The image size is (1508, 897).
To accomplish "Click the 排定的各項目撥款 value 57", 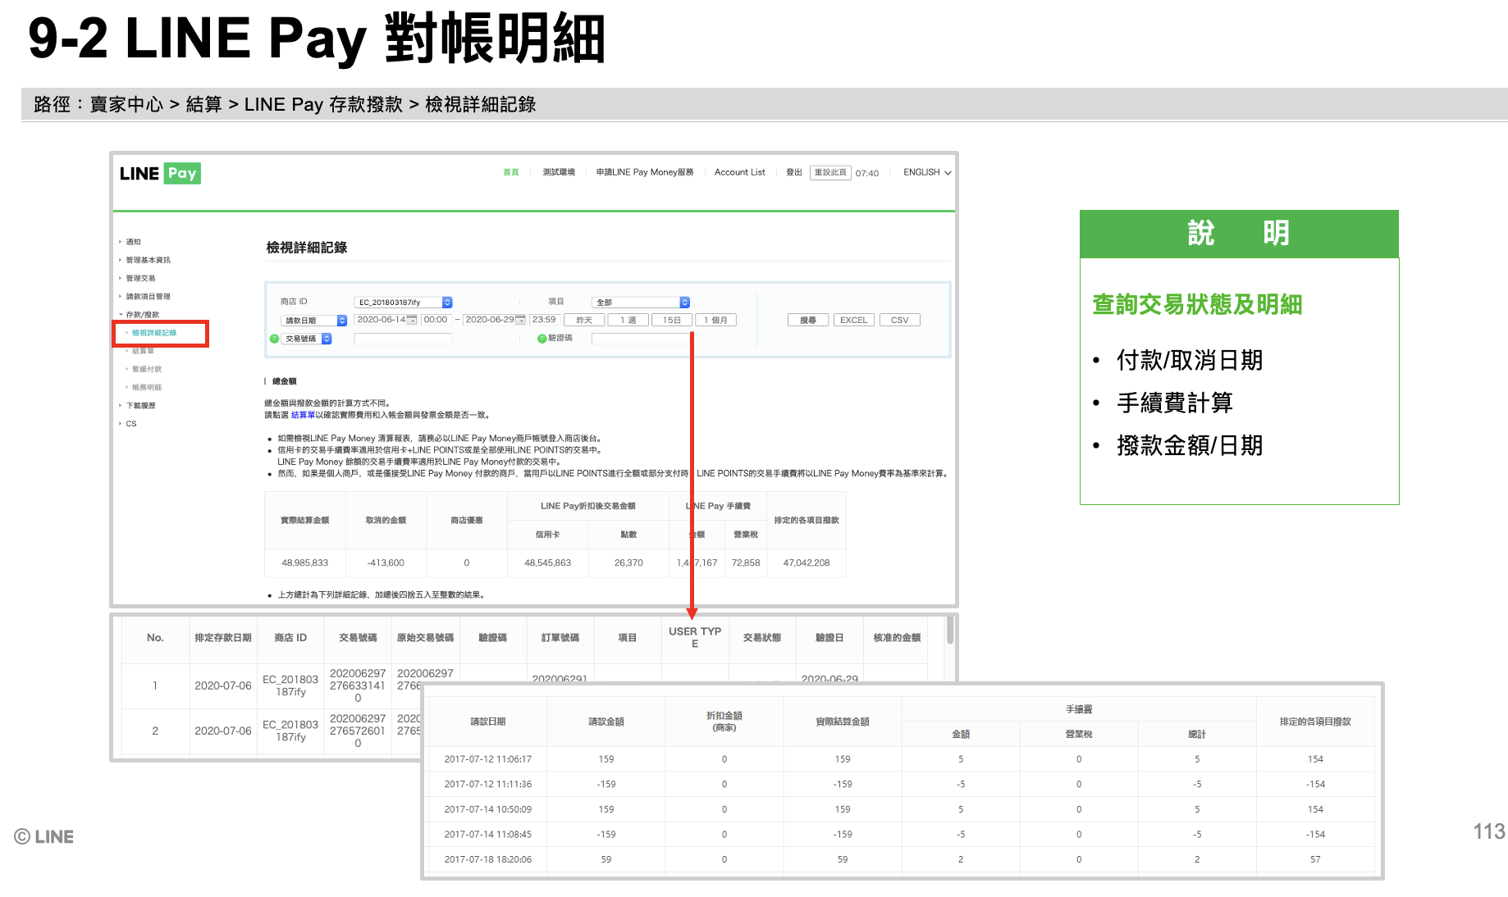I will tap(1315, 859).
